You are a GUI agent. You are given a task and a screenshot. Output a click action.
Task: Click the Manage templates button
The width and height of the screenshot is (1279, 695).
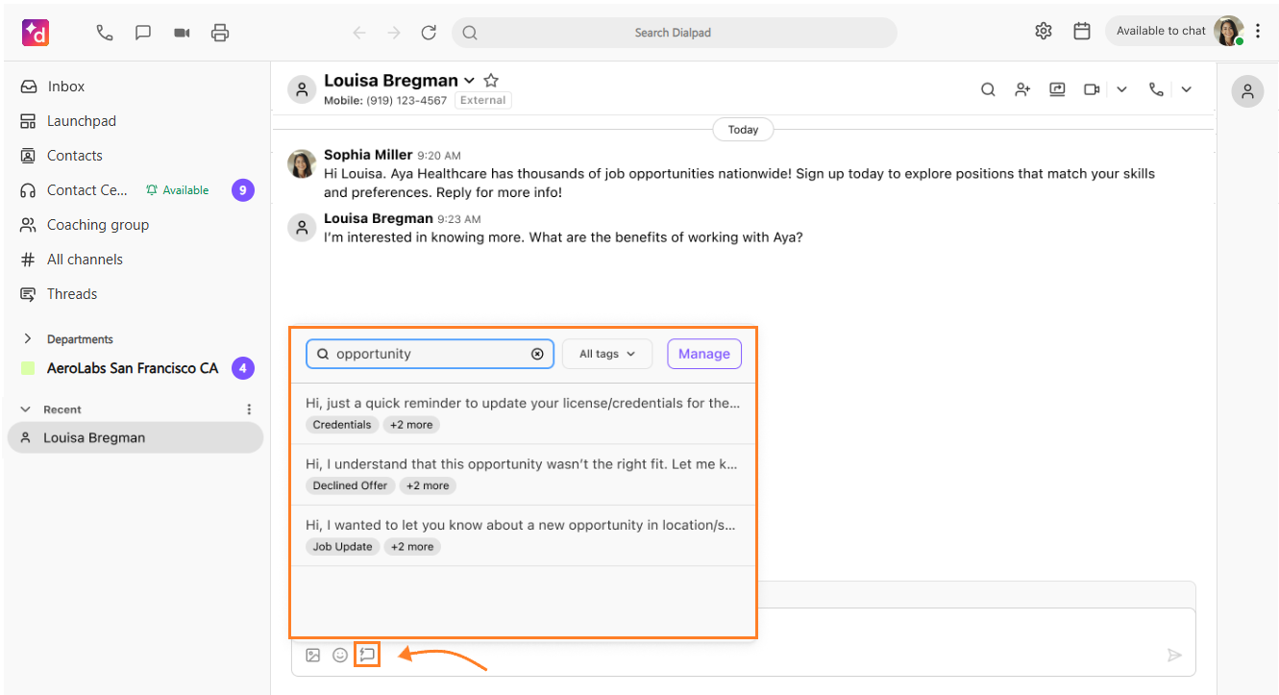[x=704, y=354]
